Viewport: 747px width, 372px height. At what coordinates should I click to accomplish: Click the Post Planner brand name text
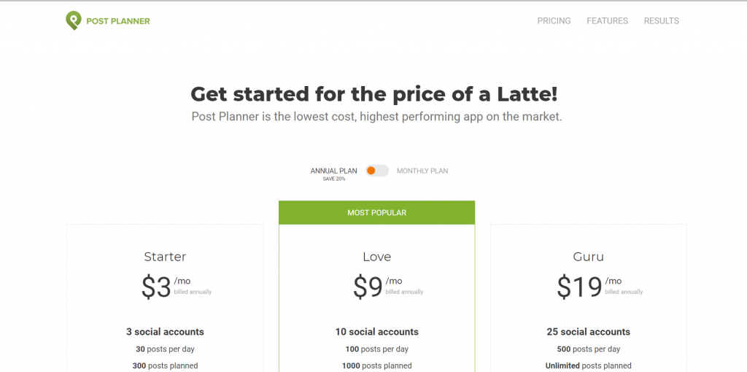click(117, 21)
